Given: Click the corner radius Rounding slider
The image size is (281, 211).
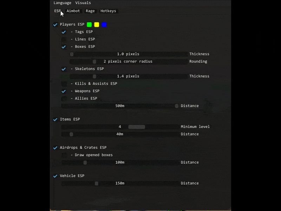Looking at the screenshot, I should coord(129,62).
